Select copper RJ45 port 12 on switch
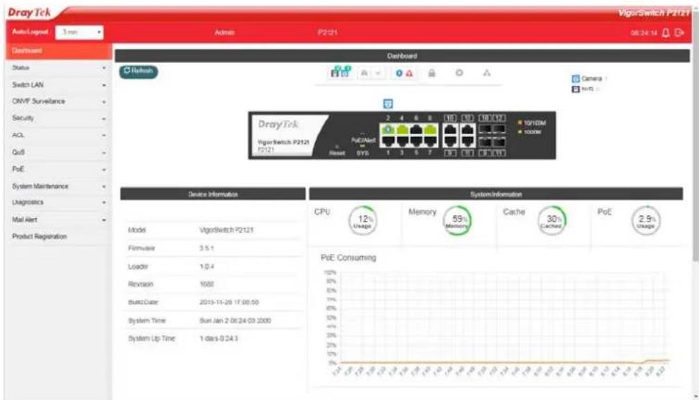This screenshot has height=400, width=699. (x=468, y=129)
